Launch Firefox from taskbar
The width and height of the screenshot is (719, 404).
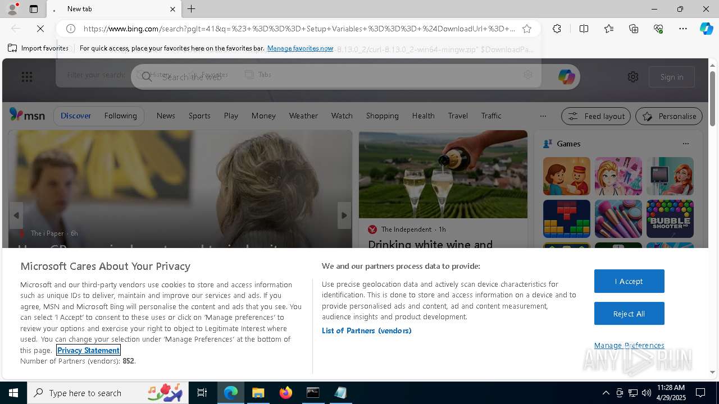point(286,393)
